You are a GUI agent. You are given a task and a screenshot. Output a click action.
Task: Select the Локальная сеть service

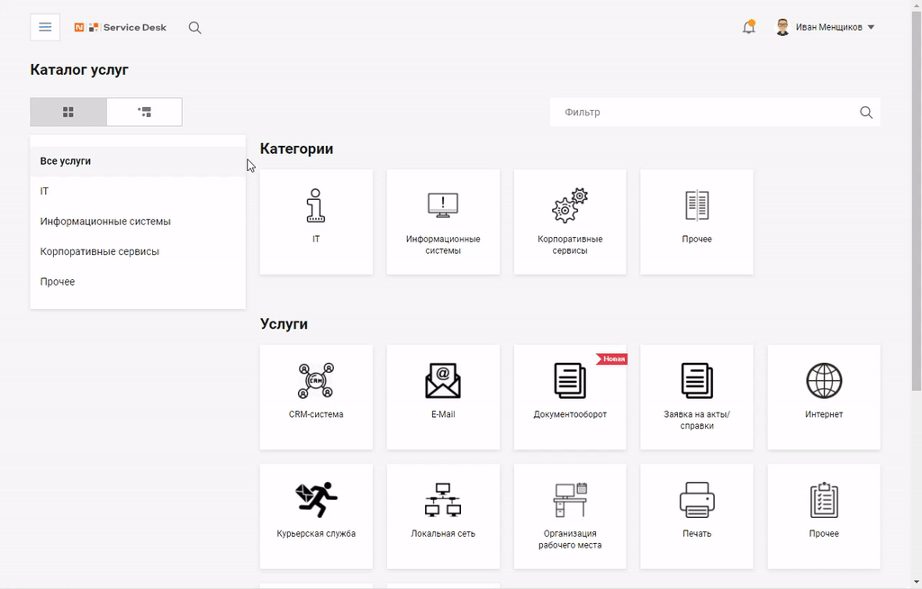point(443,517)
